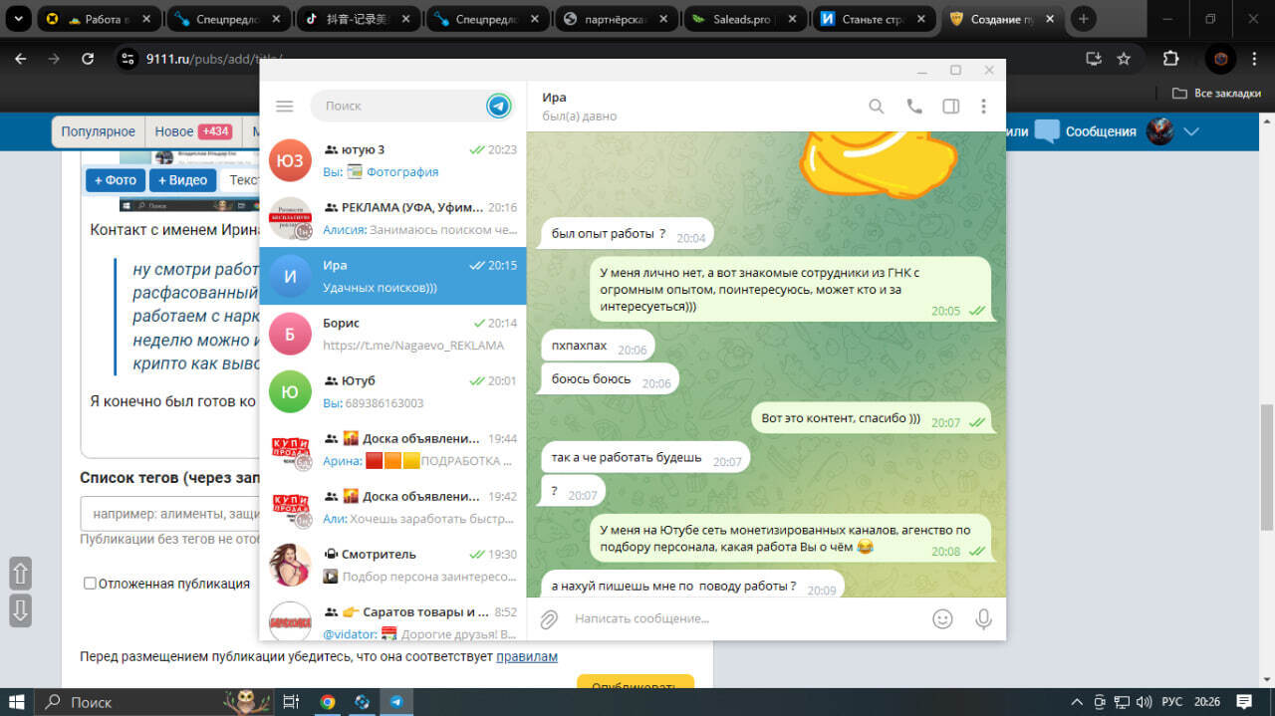1275x716 pixels.
Task: Open the Популярное tab on the site
Action: point(98,131)
